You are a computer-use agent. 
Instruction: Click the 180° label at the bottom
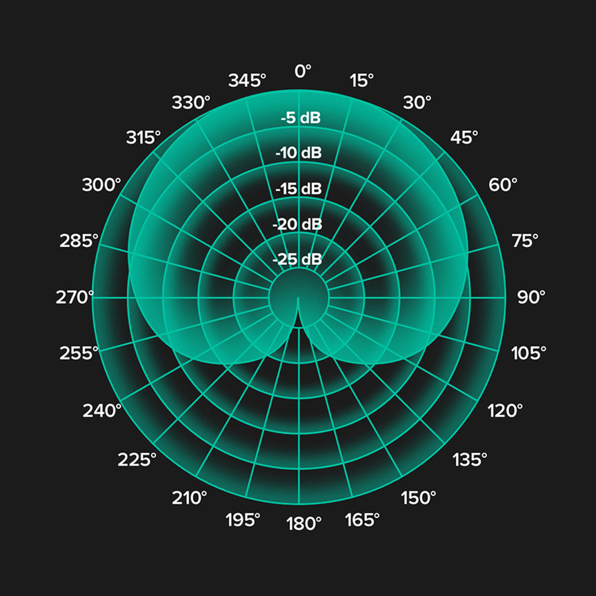click(x=304, y=524)
